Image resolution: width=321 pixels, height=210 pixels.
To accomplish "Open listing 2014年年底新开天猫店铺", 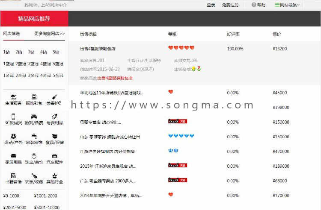I will point(111,196).
